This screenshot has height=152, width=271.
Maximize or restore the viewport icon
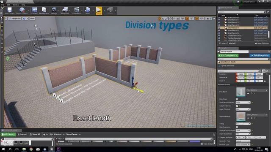click(x=214, y=19)
